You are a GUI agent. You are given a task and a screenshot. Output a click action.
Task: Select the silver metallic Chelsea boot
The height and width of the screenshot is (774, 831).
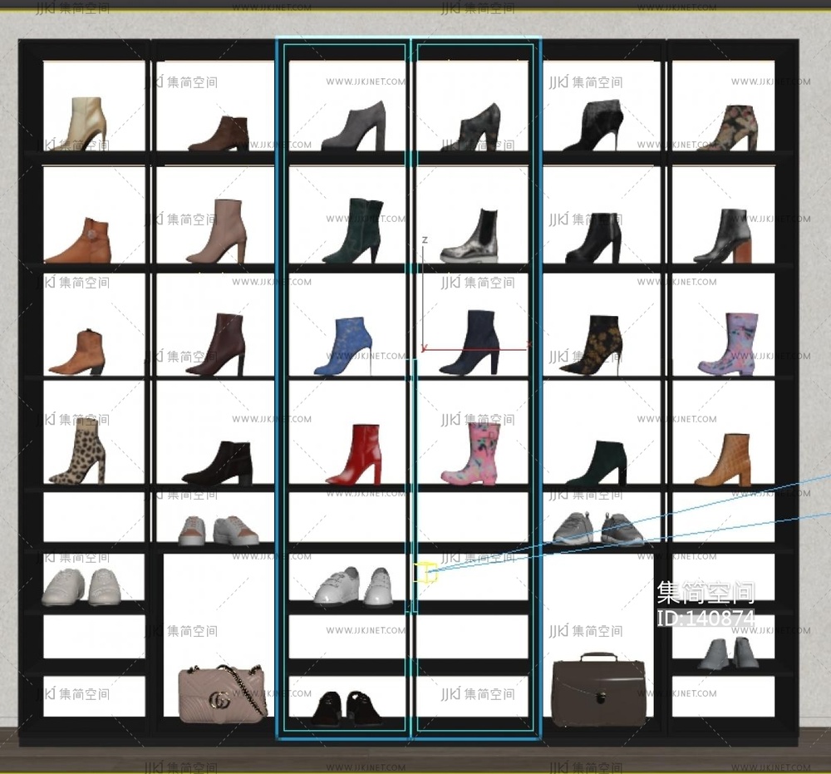[x=470, y=237]
